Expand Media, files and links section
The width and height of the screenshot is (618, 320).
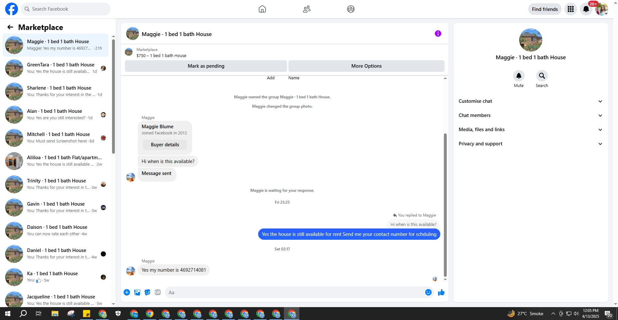[530, 130]
